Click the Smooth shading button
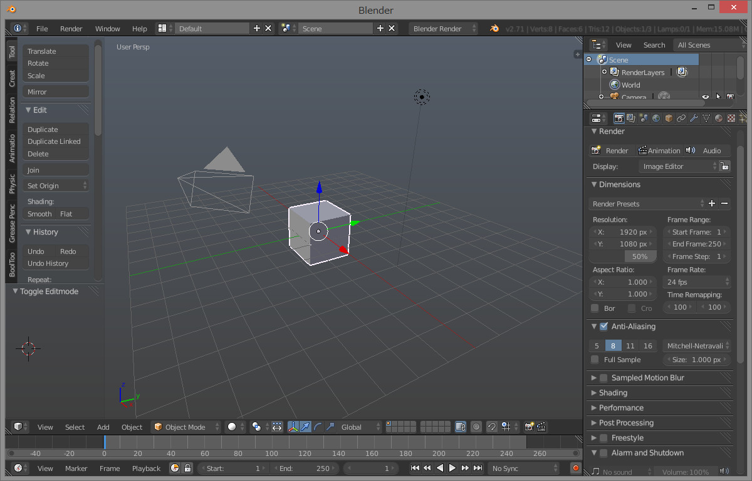The width and height of the screenshot is (752, 481). tap(39, 214)
